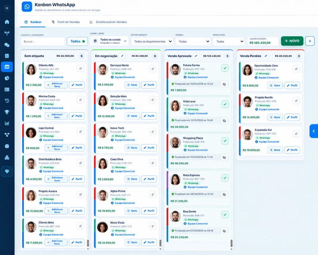This screenshot has height=255, width=318.
Task: Open the flow network sidebar icon
Action: pyautogui.click(x=7, y=135)
